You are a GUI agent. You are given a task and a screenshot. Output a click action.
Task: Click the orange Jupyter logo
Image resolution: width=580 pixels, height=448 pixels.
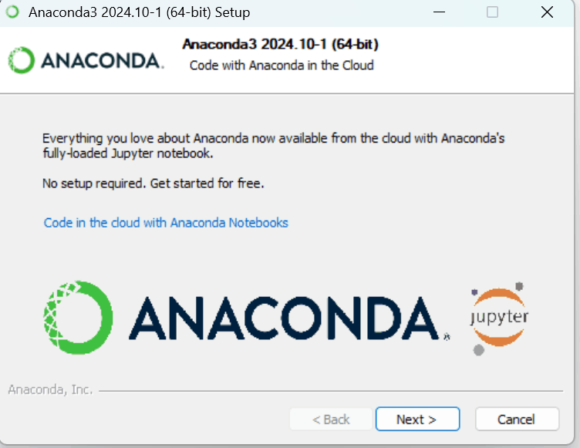pos(499,317)
